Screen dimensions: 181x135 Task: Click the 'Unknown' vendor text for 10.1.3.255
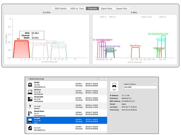pyautogui.click(x=37, y=109)
